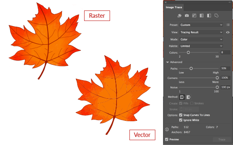This screenshot has width=233, height=145.
Task: Collapse the Advanced section triangle
Action: [x=167, y=62]
